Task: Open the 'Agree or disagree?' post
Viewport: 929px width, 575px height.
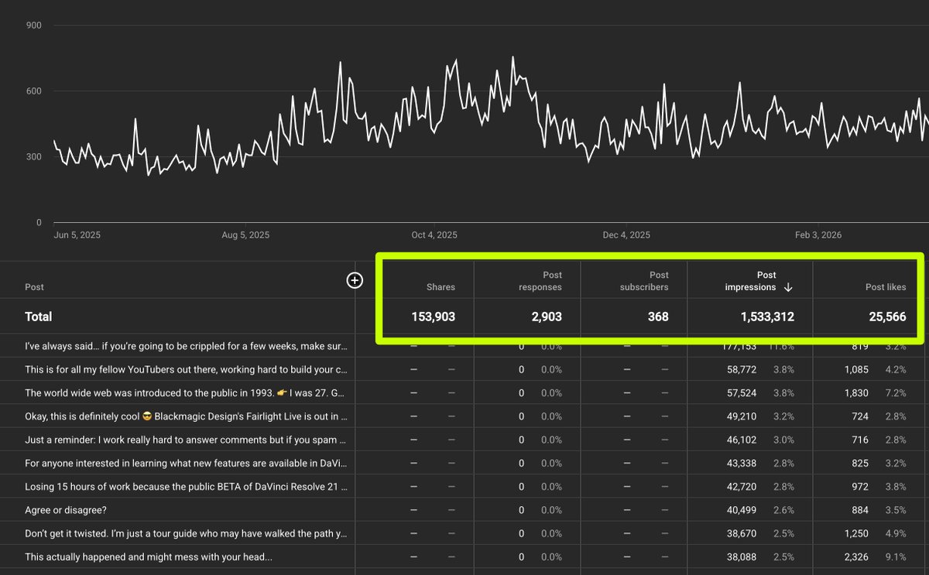Action: (x=66, y=510)
